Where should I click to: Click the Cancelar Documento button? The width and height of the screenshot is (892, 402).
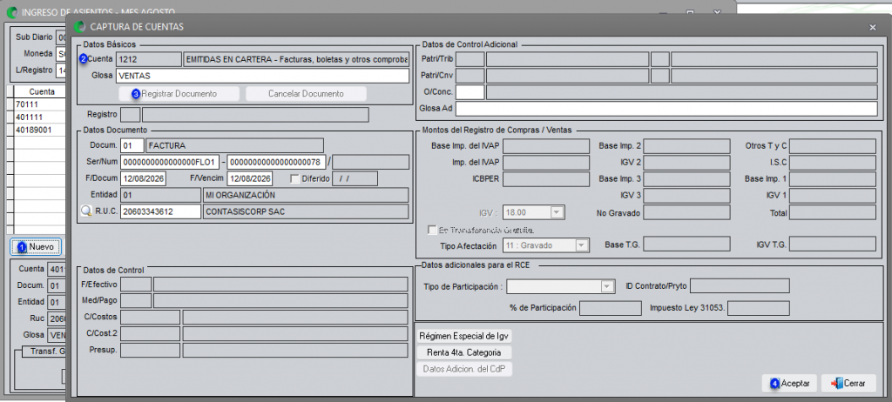(x=306, y=94)
